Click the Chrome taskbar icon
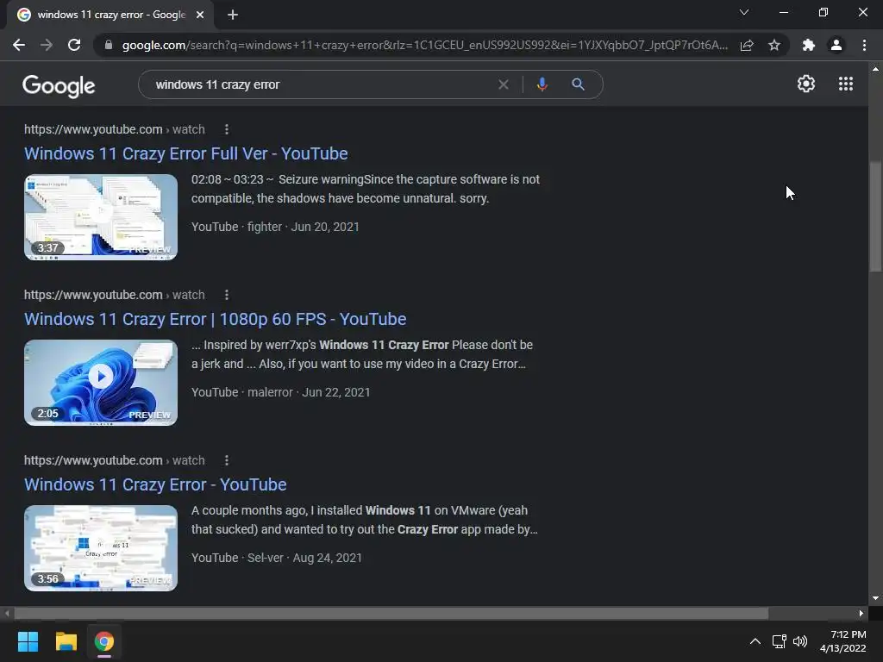 (x=104, y=641)
